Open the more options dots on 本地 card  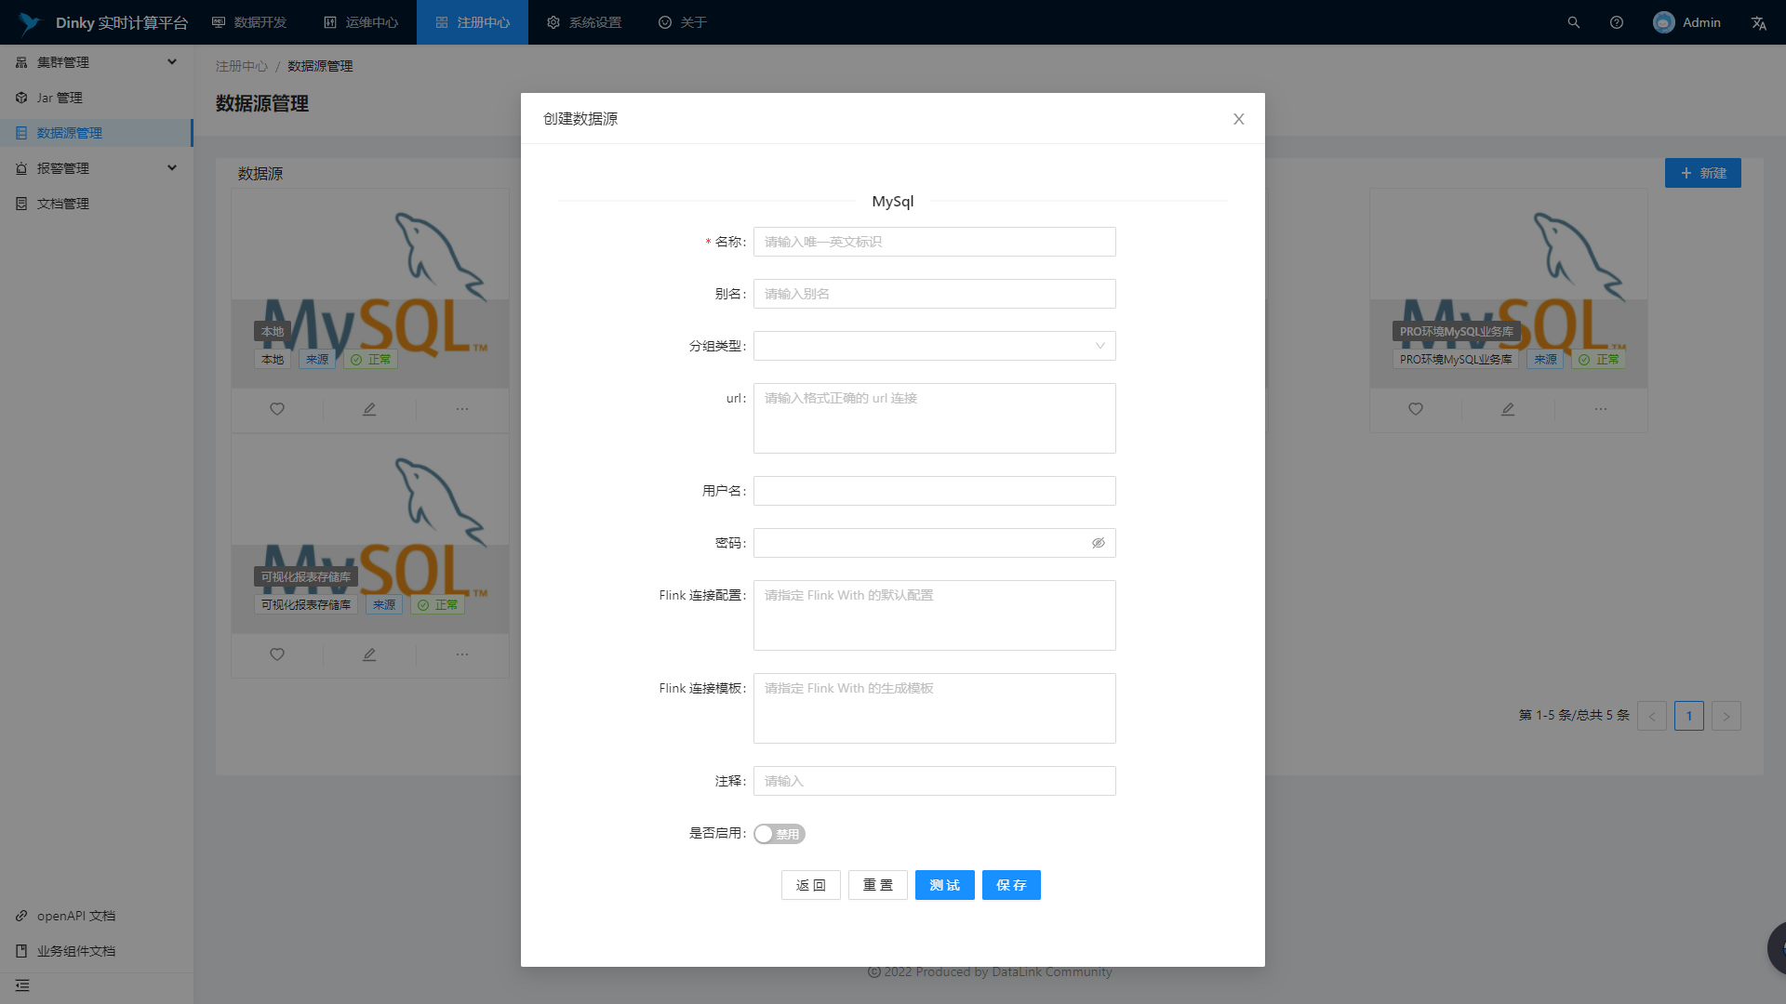[462, 409]
